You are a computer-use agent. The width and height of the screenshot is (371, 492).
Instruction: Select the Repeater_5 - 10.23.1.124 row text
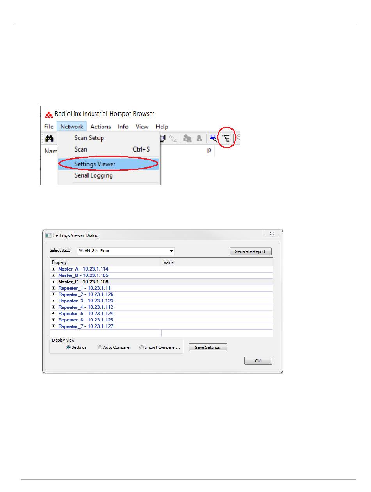(x=86, y=314)
